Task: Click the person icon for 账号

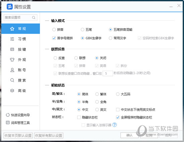Action: 12,70
